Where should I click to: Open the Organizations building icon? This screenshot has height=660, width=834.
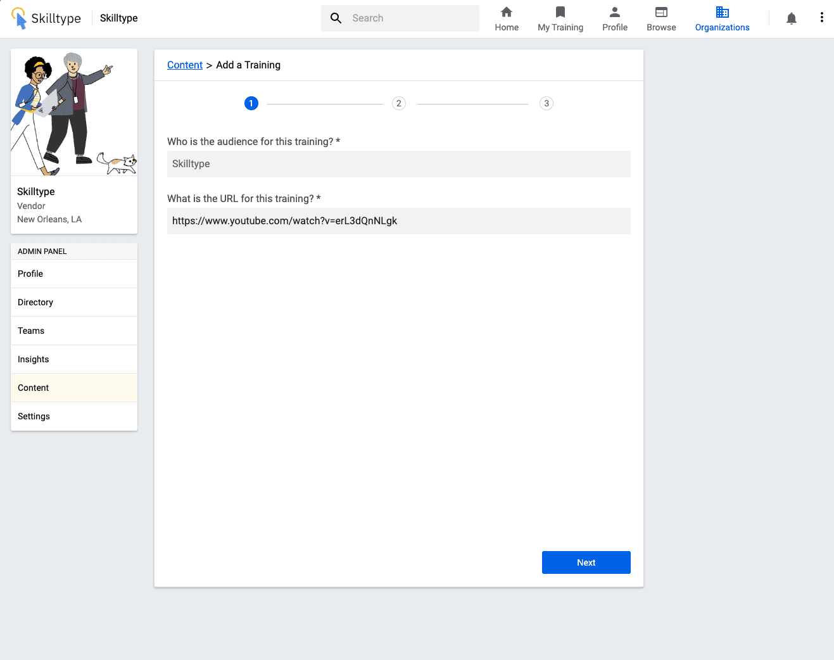coord(723,12)
